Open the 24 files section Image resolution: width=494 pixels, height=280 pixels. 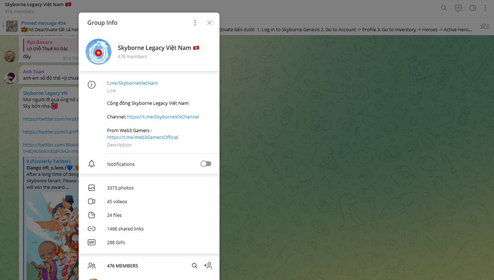(x=149, y=215)
